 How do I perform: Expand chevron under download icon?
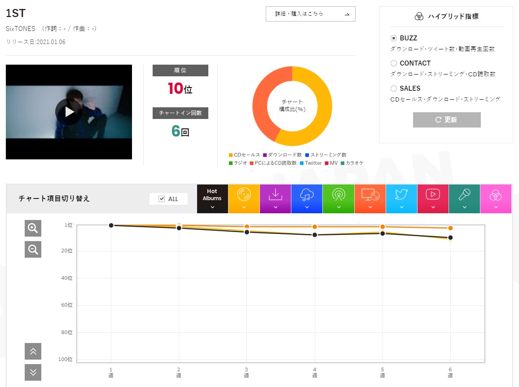pyautogui.click(x=275, y=207)
